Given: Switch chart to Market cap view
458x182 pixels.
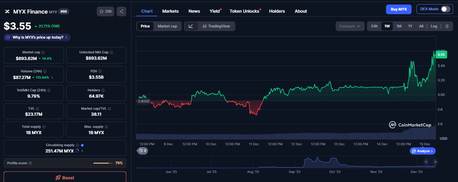Looking at the screenshot, I should pyautogui.click(x=167, y=26).
